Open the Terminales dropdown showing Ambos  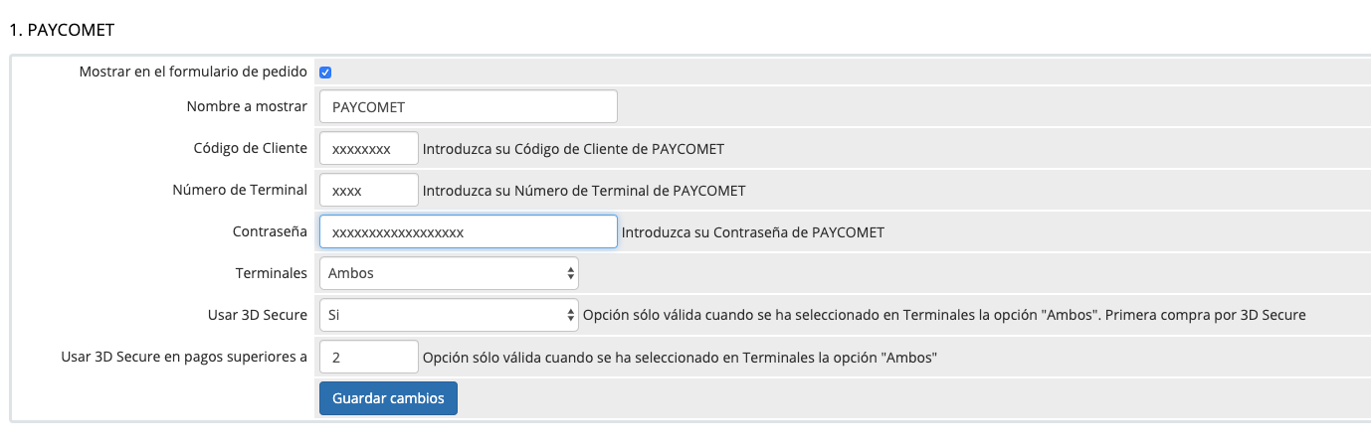[x=449, y=273]
